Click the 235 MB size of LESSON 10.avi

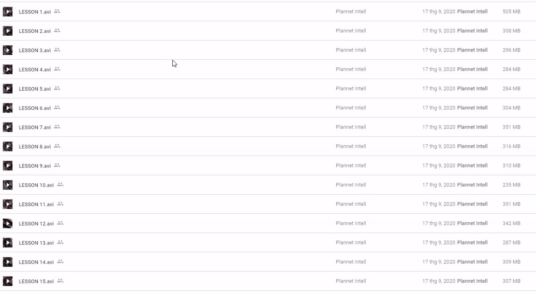coord(511,185)
